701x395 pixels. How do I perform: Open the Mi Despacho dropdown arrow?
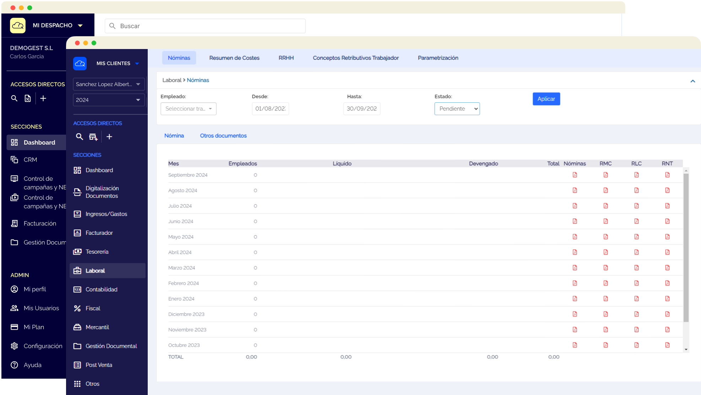[x=80, y=26]
